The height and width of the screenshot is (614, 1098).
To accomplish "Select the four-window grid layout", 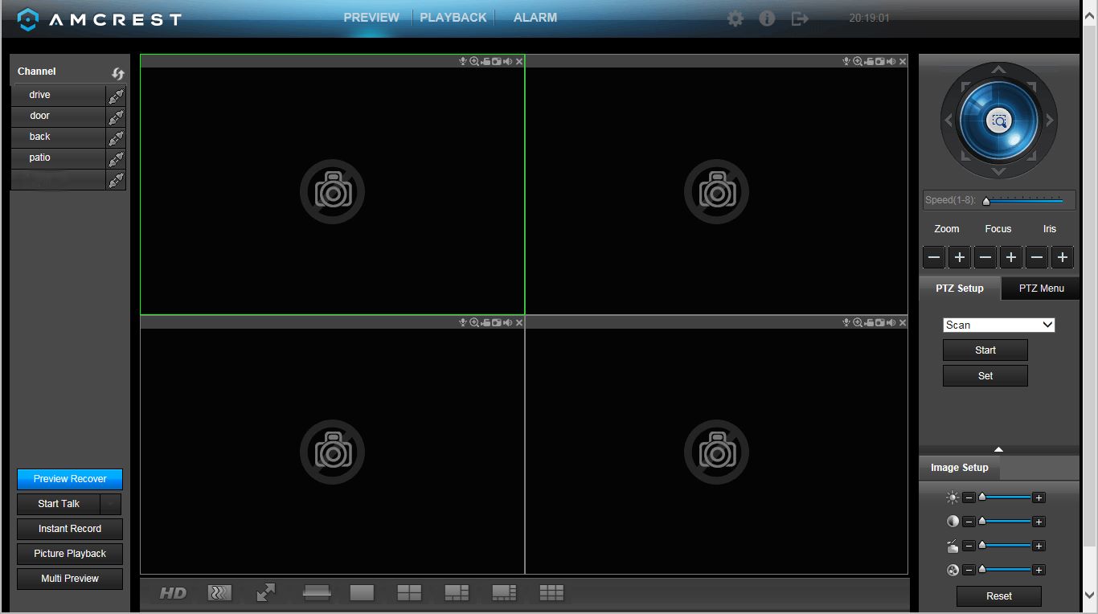I will point(409,593).
